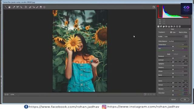Copy current settings to Before icon
Image resolution: width=194 pixels, height=109 pixels.
click(x=151, y=94)
